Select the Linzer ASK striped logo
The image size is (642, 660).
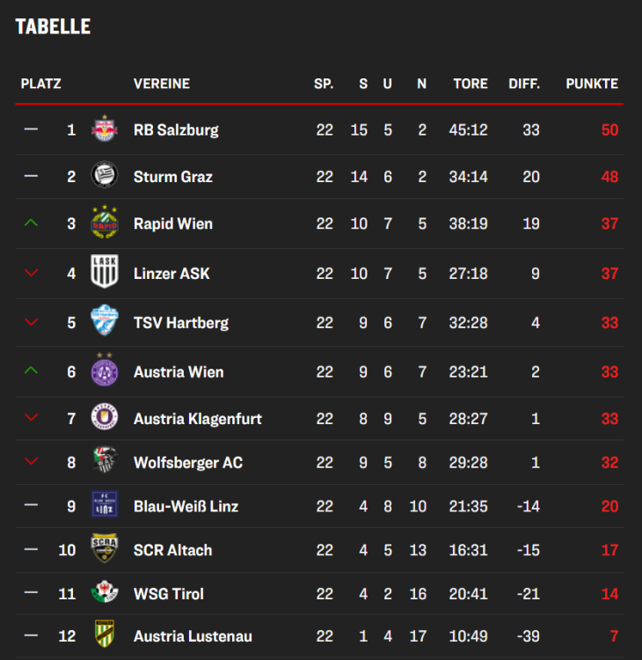point(105,271)
